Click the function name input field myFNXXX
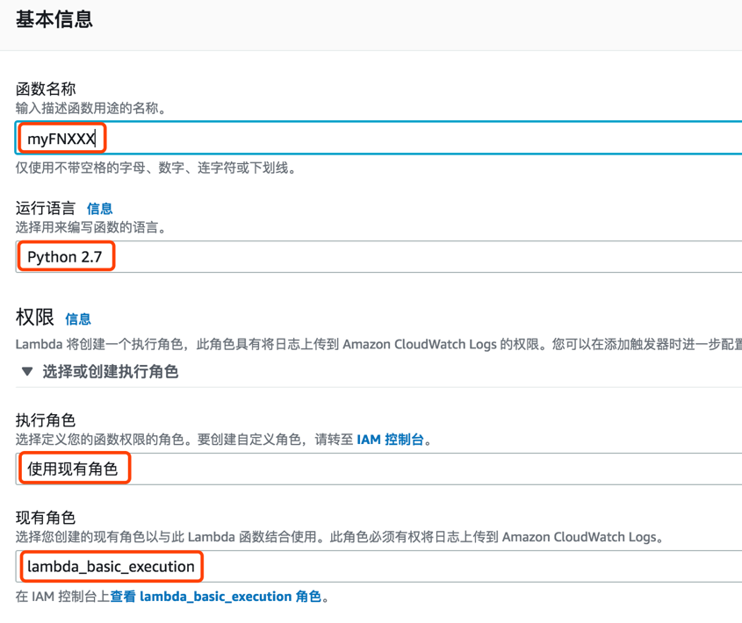Image resolution: width=742 pixels, height=623 pixels. [378, 138]
